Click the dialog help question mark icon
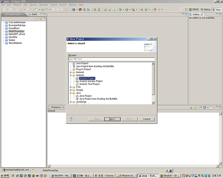Image resolution: width=223 pixels, height=178 pixels. 71,119
